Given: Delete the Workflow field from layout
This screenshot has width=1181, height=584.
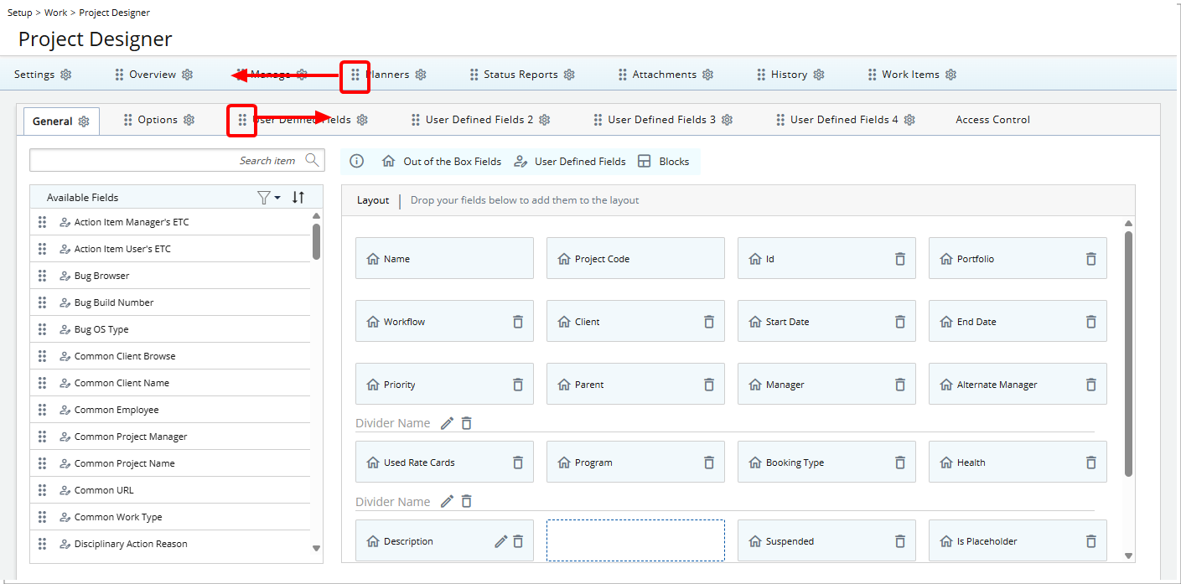Looking at the screenshot, I should (x=517, y=322).
